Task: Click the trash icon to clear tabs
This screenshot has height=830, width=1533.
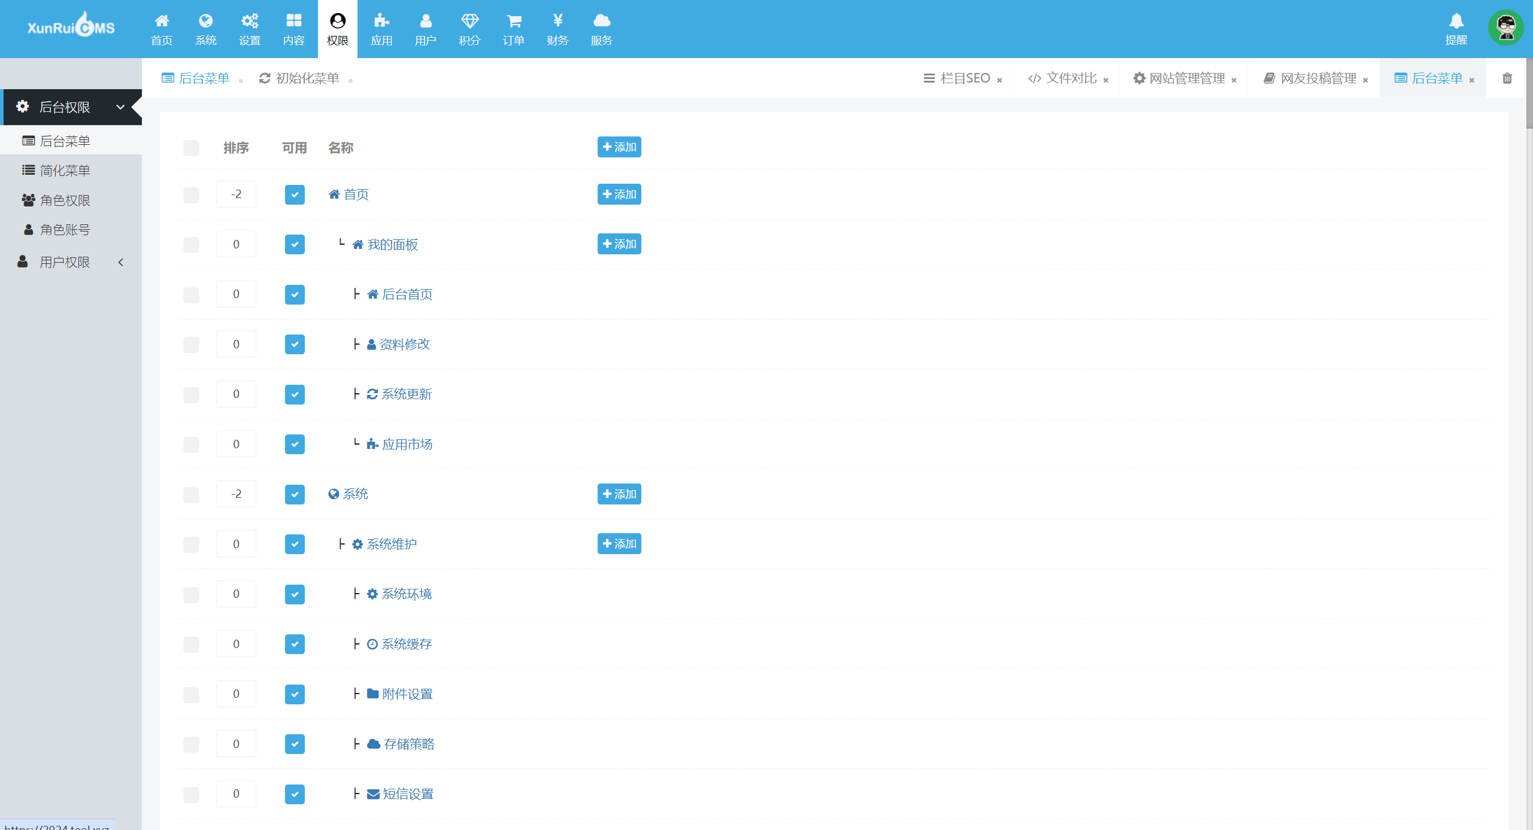Action: point(1507,78)
